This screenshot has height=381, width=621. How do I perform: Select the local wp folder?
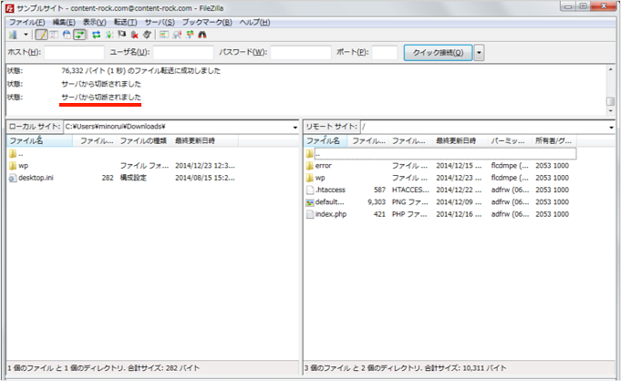click(x=24, y=166)
